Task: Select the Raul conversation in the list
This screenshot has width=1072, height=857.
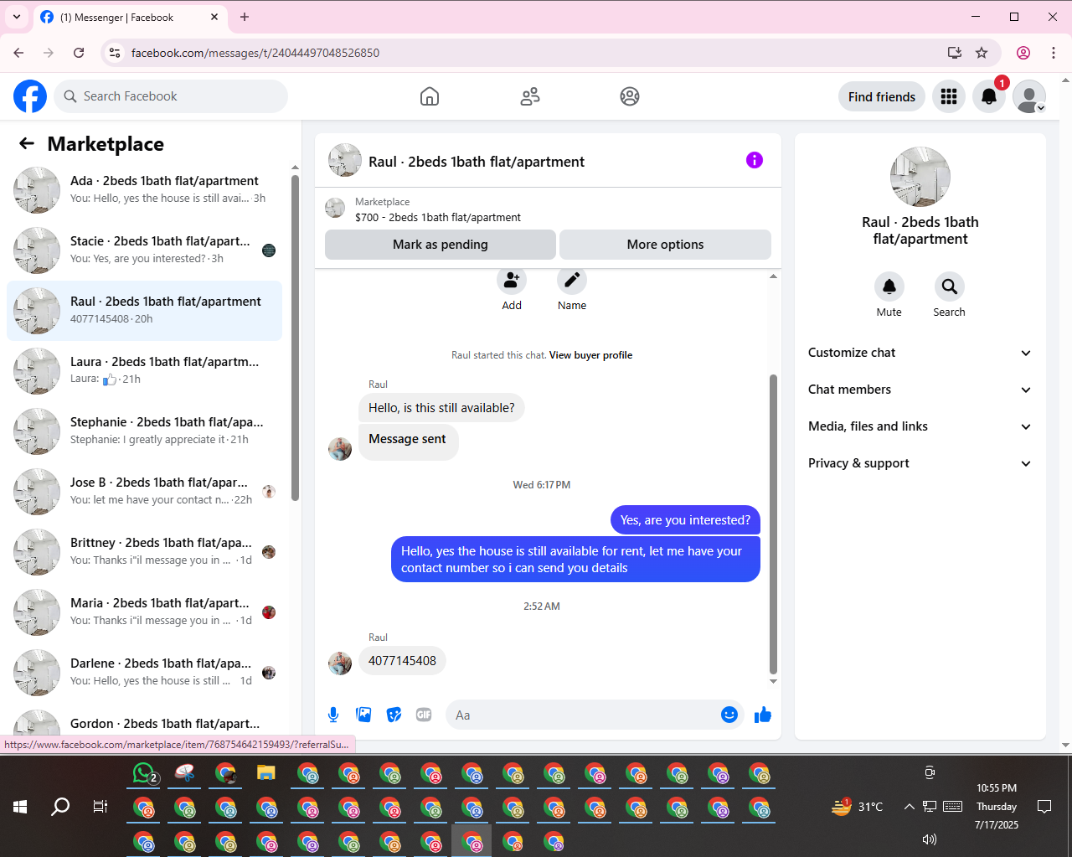Action: pyautogui.click(x=144, y=311)
